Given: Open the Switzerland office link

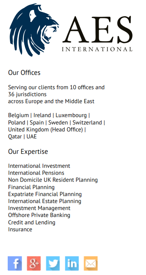Looking at the screenshot, I should [x=87, y=122].
